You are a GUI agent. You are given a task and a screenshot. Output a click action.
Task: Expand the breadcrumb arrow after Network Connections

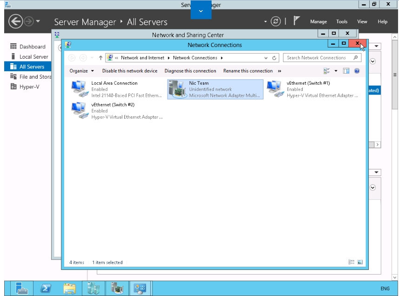(x=222, y=58)
